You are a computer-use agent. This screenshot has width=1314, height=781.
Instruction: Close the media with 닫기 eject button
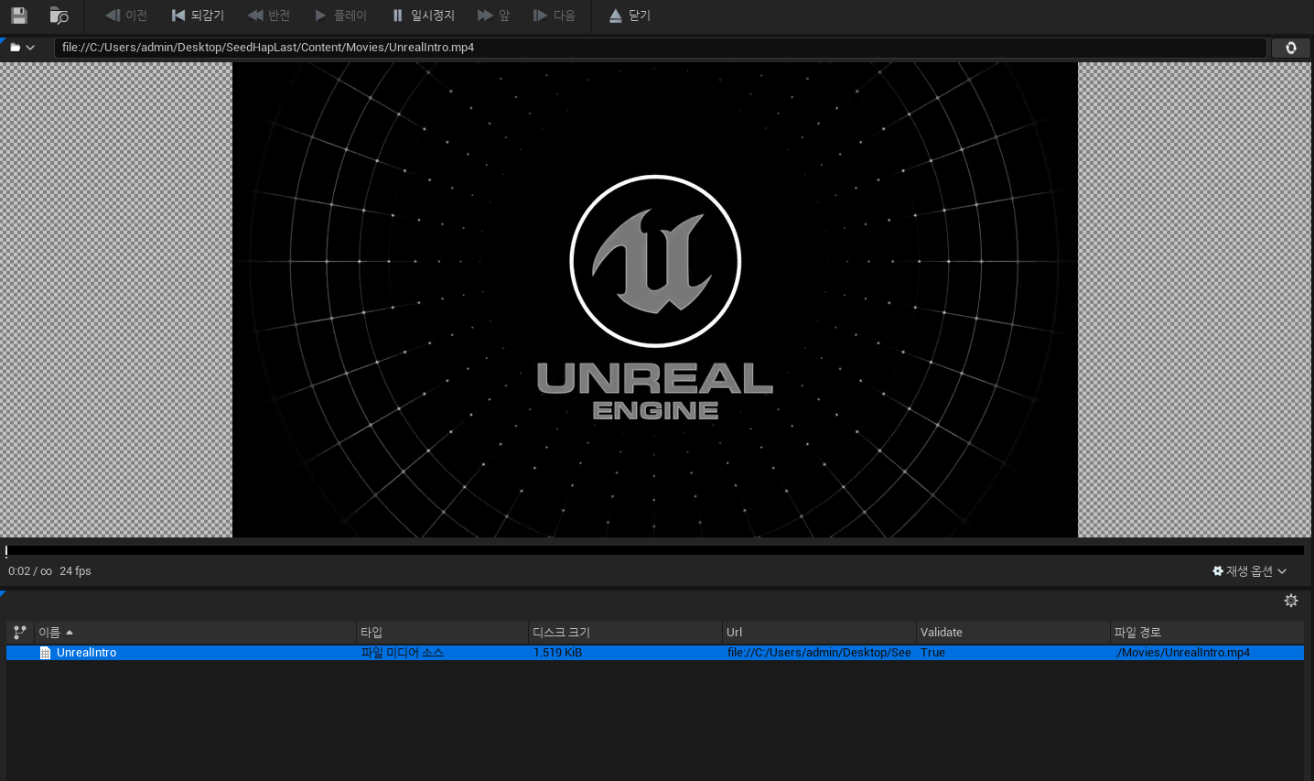(x=630, y=16)
